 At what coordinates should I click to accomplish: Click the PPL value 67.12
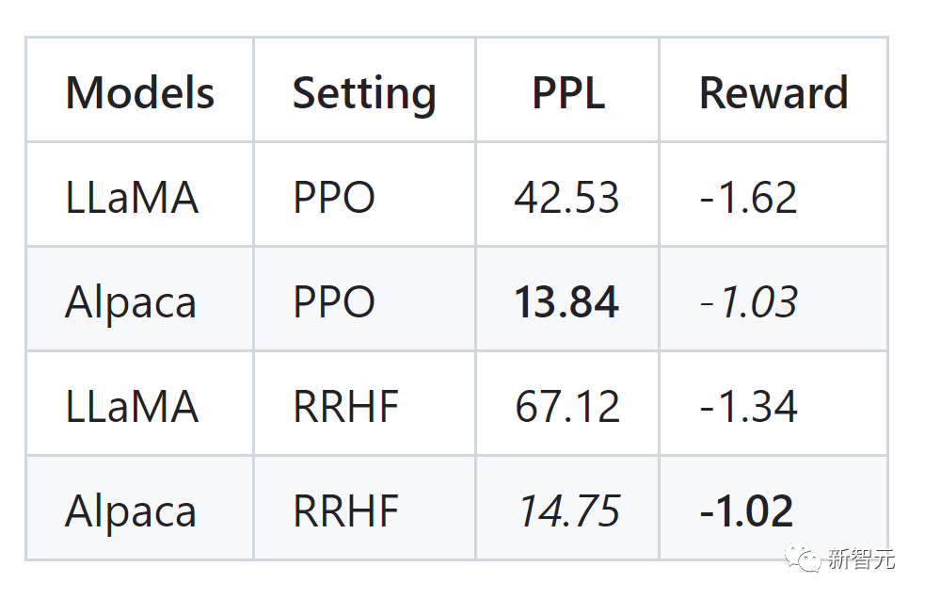tap(567, 407)
